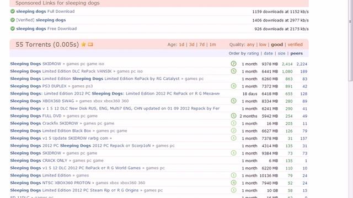The image size is (353, 198).
Task: Click rating badge on Limited Edition Black Box row
Action: [234, 131]
